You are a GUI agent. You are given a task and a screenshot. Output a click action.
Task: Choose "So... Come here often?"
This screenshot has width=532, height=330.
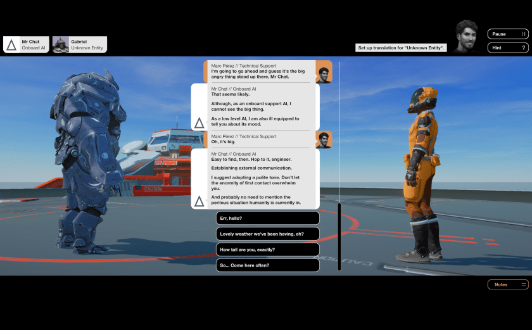click(x=268, y=265)
